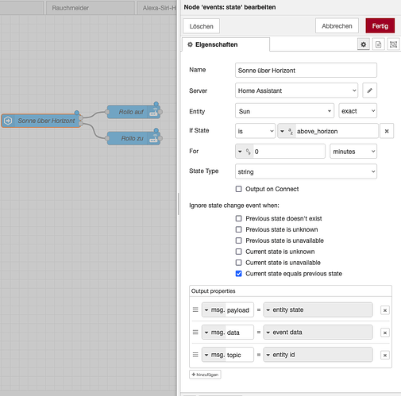
Task: Select the Sonne über Horizont node icon
Action: (x=8, y=121)
